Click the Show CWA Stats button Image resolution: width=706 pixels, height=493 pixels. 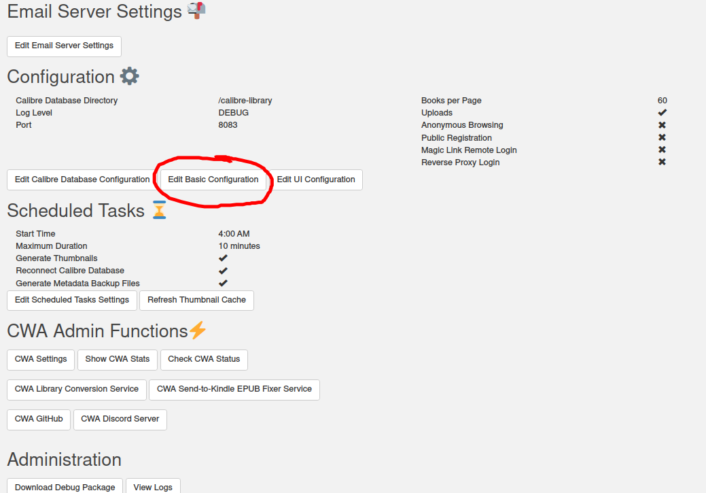point(118,360)
